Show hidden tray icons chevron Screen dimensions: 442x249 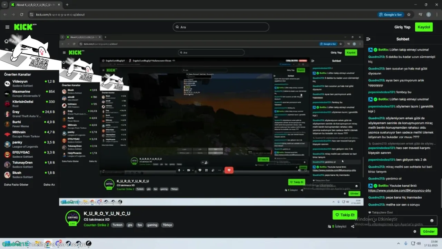[x=398, y=243]
